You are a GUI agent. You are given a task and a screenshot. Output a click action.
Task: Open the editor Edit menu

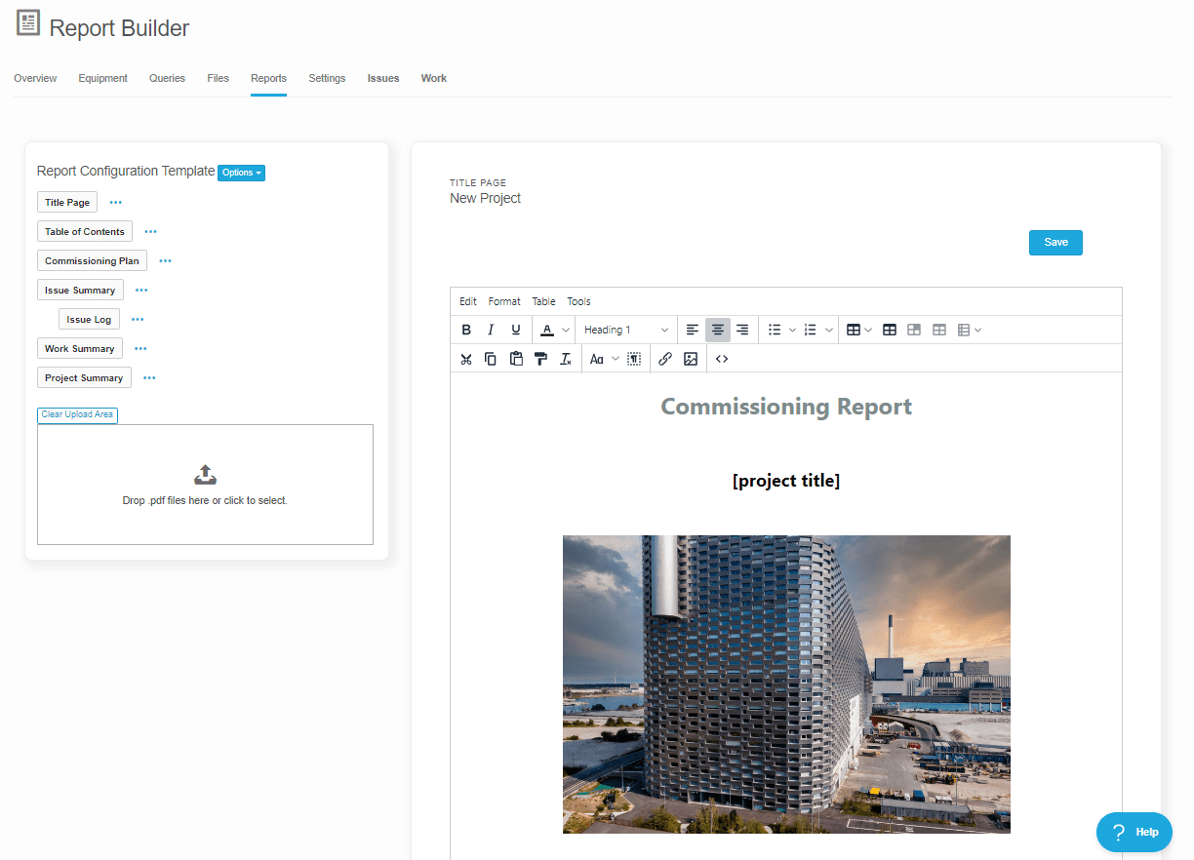pyautogui.click(x=468, y=301)
